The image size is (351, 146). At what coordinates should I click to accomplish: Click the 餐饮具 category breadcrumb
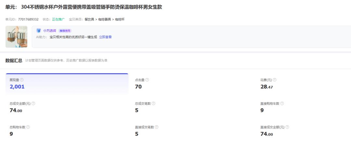(x=89, y=20)
